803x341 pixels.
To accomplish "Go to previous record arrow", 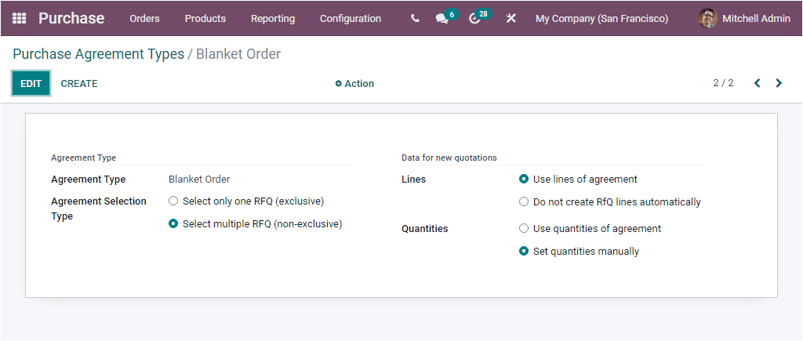I will coord(758,83).
